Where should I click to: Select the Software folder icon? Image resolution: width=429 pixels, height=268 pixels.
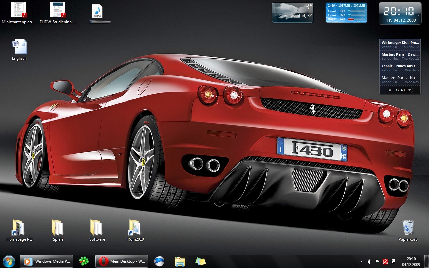[97, 228]
